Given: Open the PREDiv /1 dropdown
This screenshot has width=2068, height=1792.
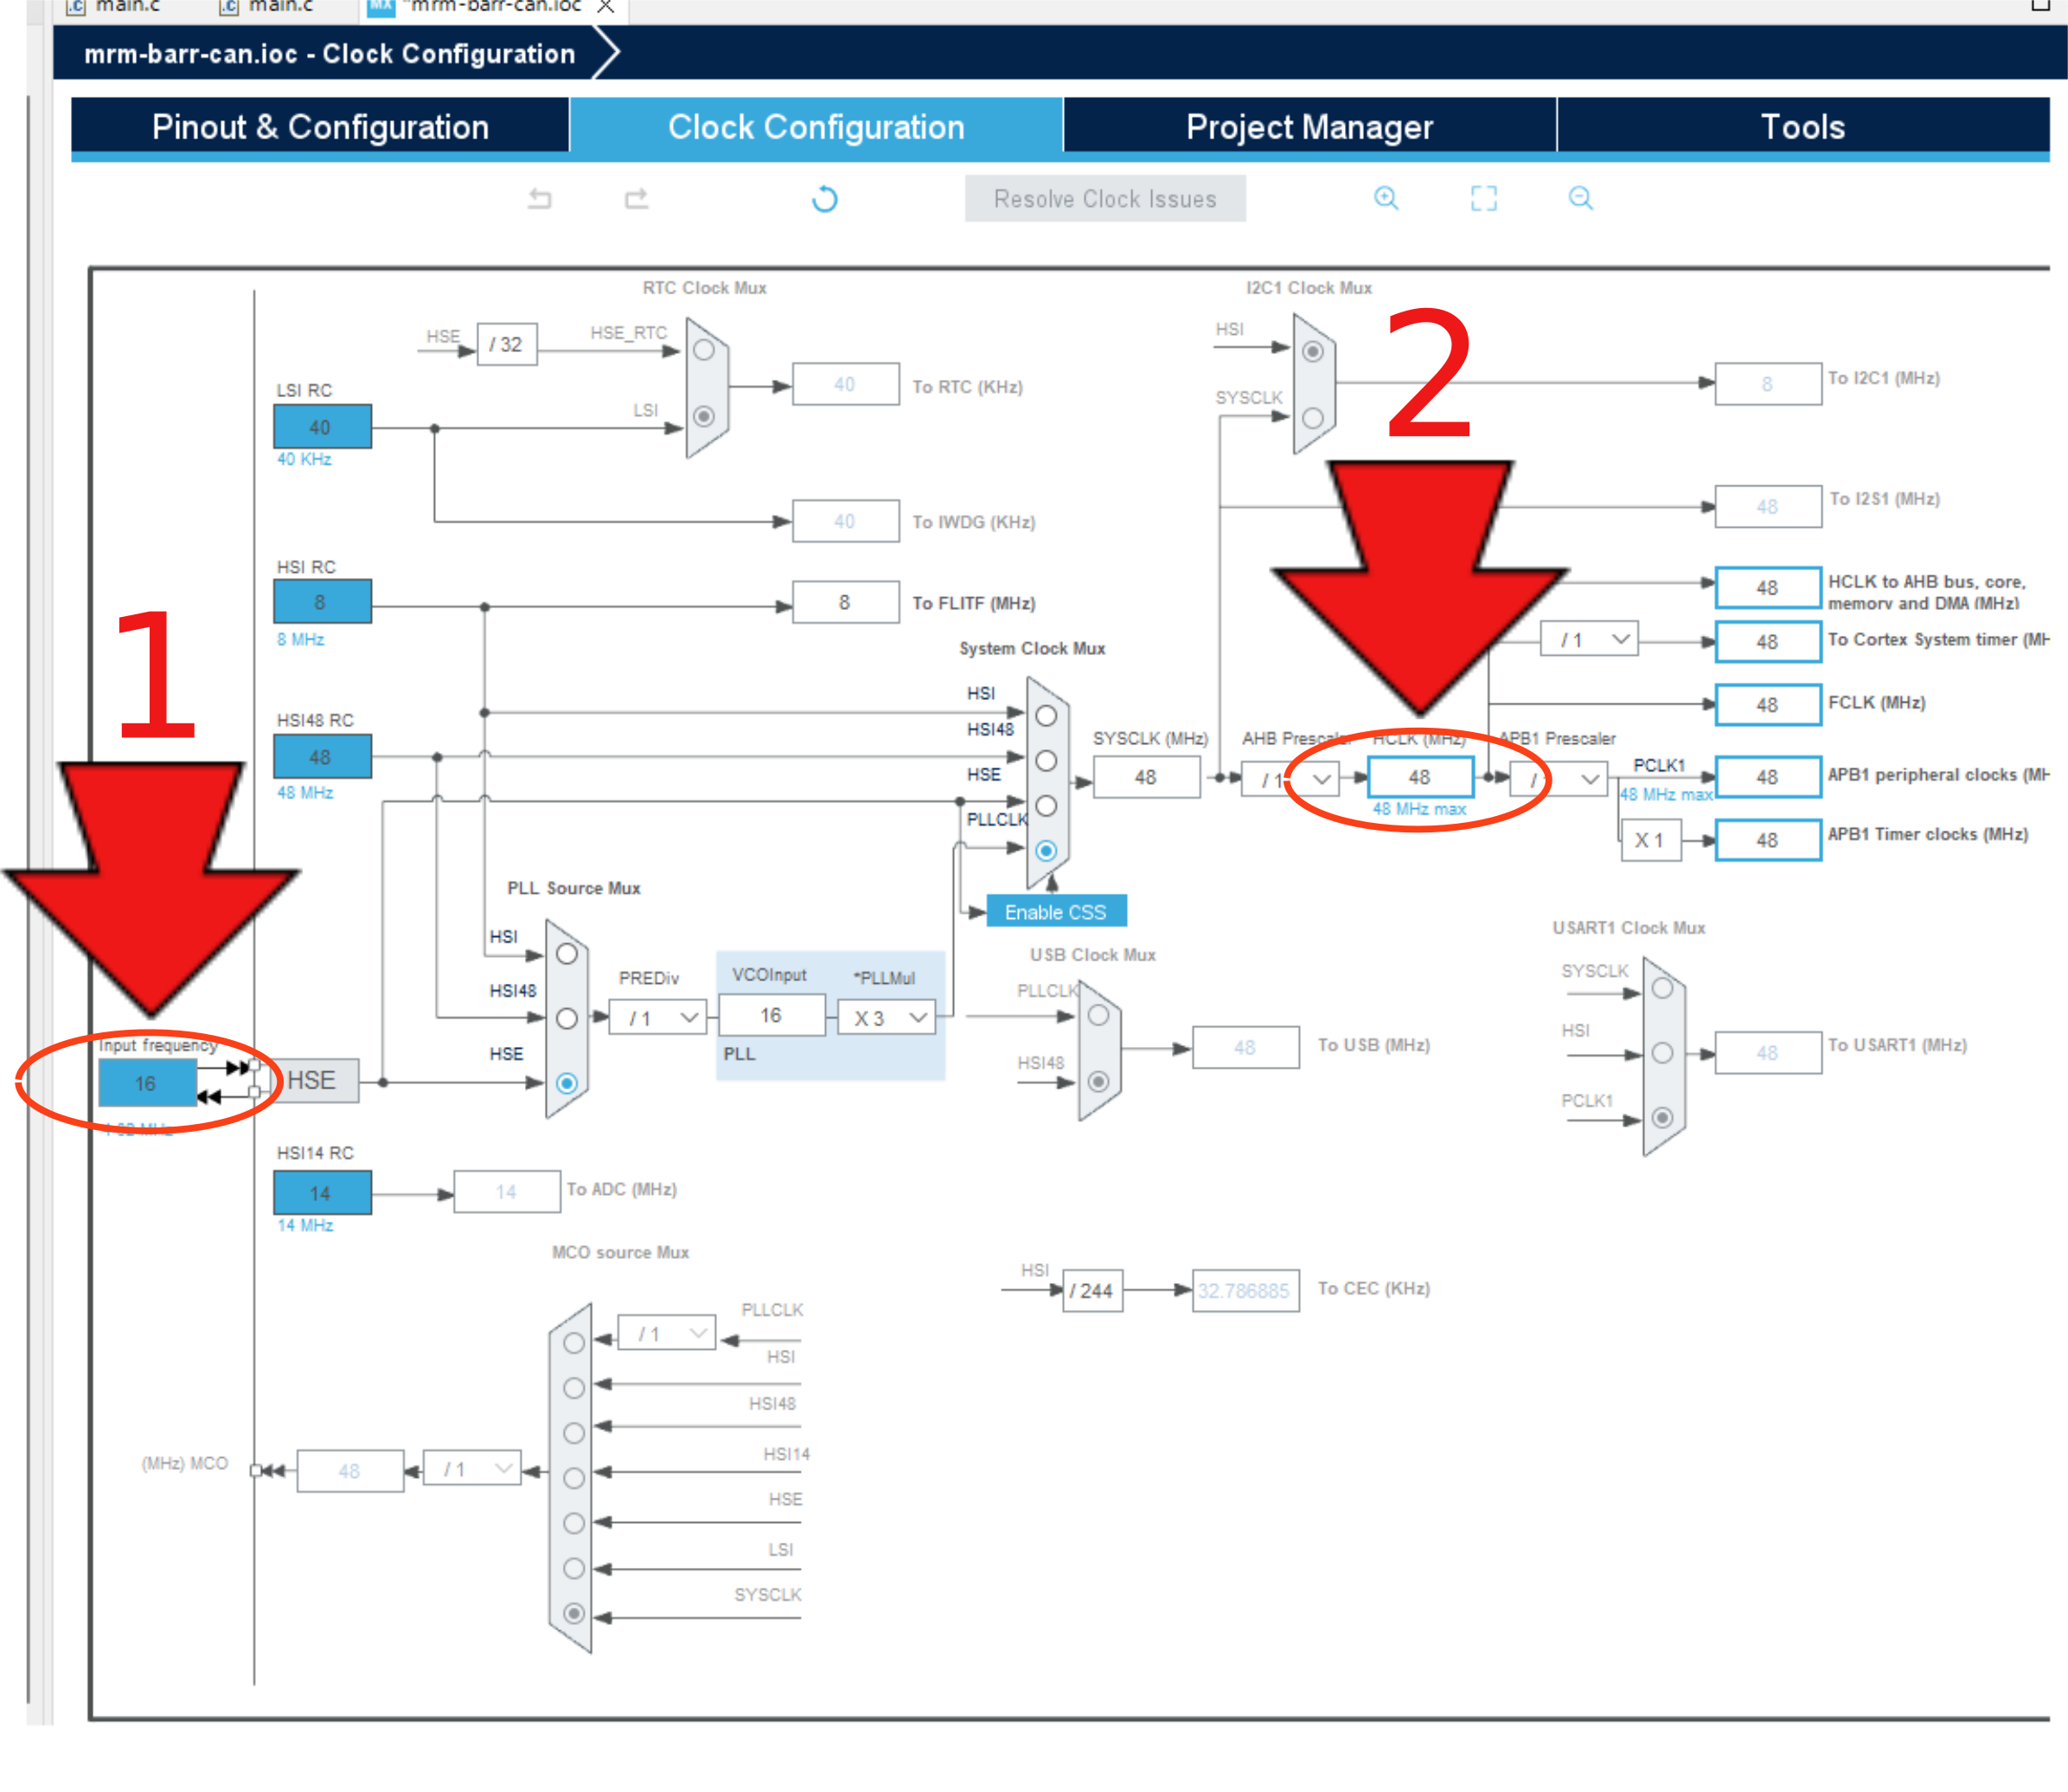Looking at the screenshot, I should 657,1018.
